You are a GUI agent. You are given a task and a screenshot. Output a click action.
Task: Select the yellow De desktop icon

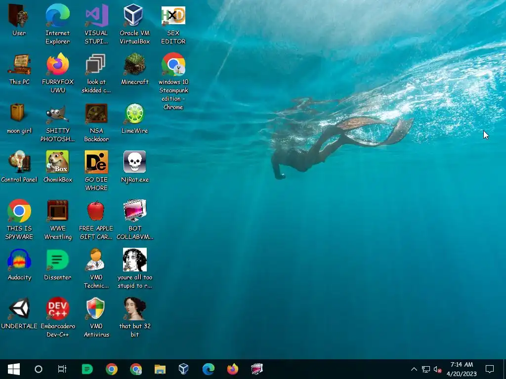point(96,171)
